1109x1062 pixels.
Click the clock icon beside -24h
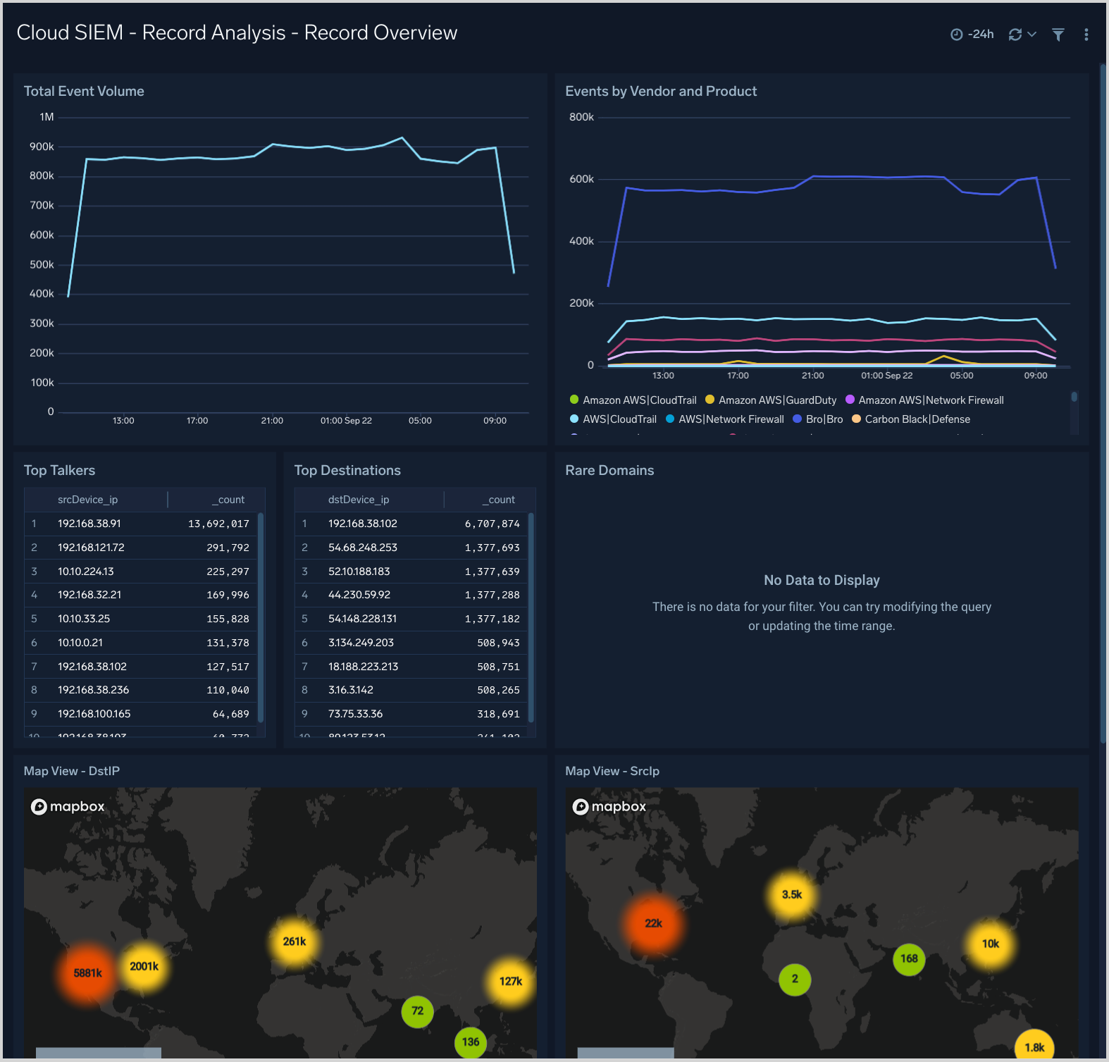(956, 35)
